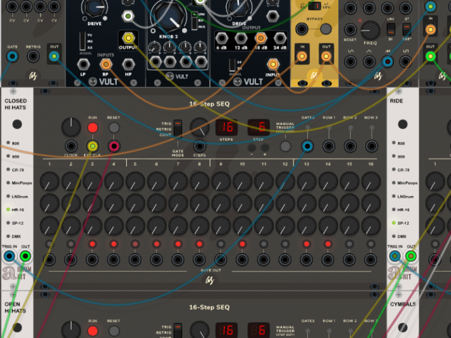Click the Vult filter BP input jack
The width and height of the screenshot is (451, 338).
[106, 64]
